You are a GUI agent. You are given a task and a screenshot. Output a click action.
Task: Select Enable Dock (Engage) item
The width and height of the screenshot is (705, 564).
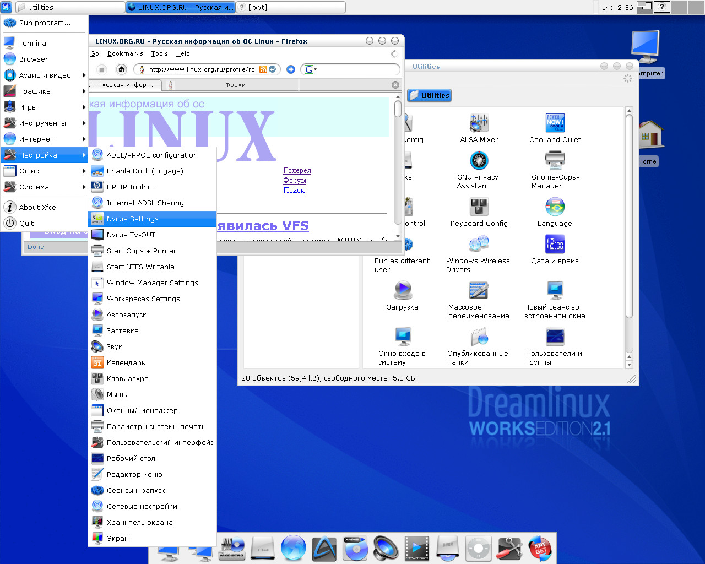(152, 171)
